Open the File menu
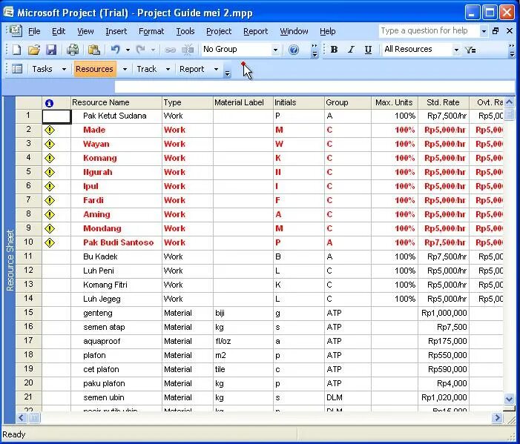 click(34, 31)
